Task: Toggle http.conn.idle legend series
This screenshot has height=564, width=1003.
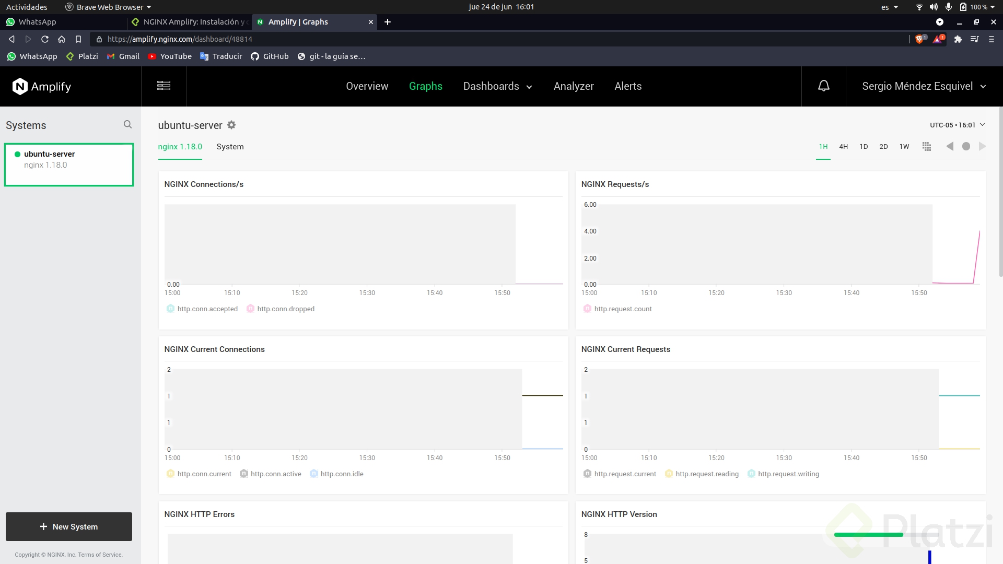Action: click(336, 474)
